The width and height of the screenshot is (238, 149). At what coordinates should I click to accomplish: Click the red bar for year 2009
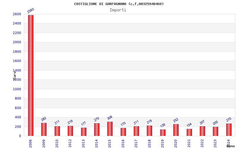[x=44, y=129]
